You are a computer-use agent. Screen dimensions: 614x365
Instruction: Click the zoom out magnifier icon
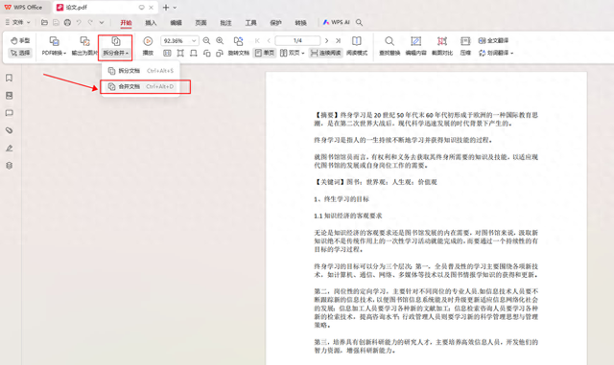206,40
